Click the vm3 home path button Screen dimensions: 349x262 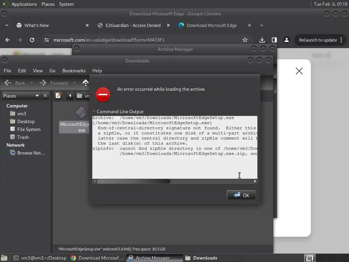83,96
